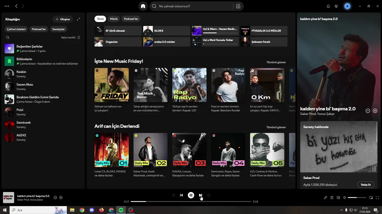Filter library by Sanatçılar
Viewport: 382px width, 214px height.
[58, 29]
